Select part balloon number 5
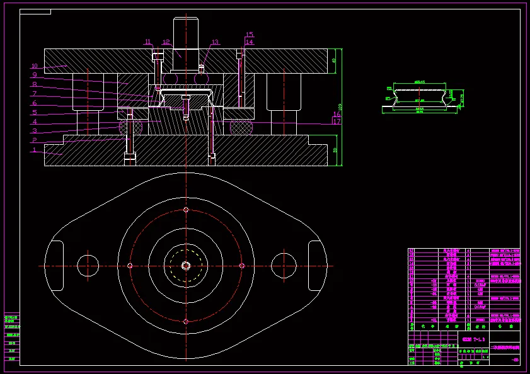This screenshot has width=530, height=374. point(35,112)
